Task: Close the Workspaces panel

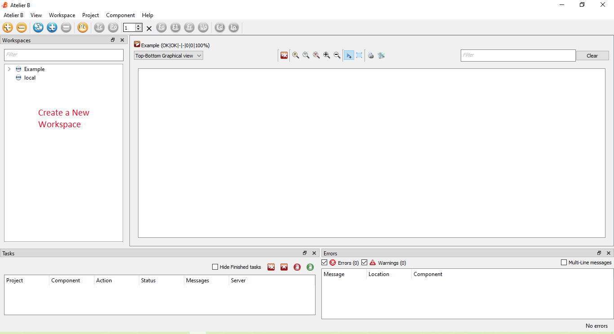Action: pos(122,40)
